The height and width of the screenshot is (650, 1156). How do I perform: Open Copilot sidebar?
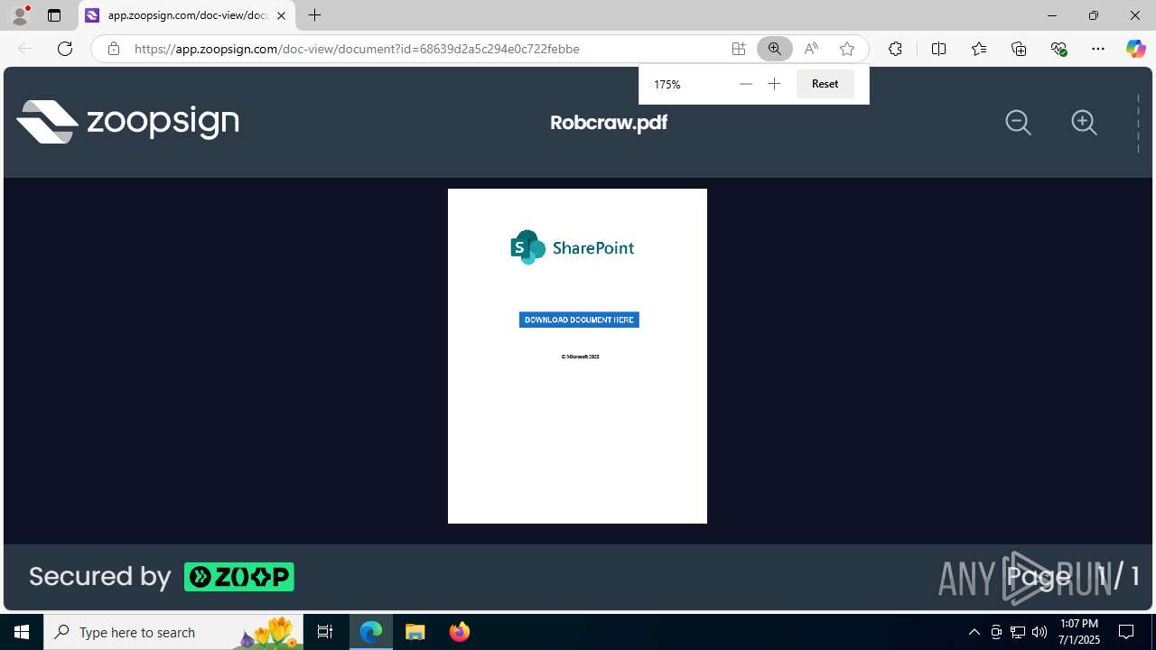click(x=1135, y=49)
